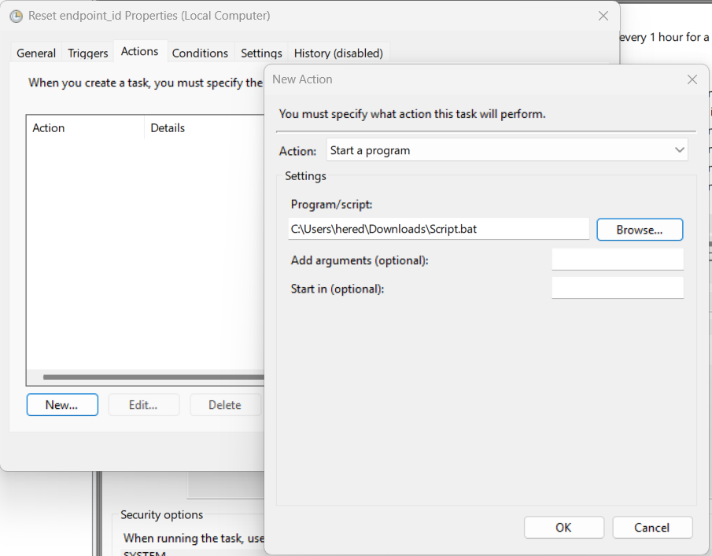The image size is (712, 556).
Task: Click the Start in (optional) field
Action: pos(617,288)
